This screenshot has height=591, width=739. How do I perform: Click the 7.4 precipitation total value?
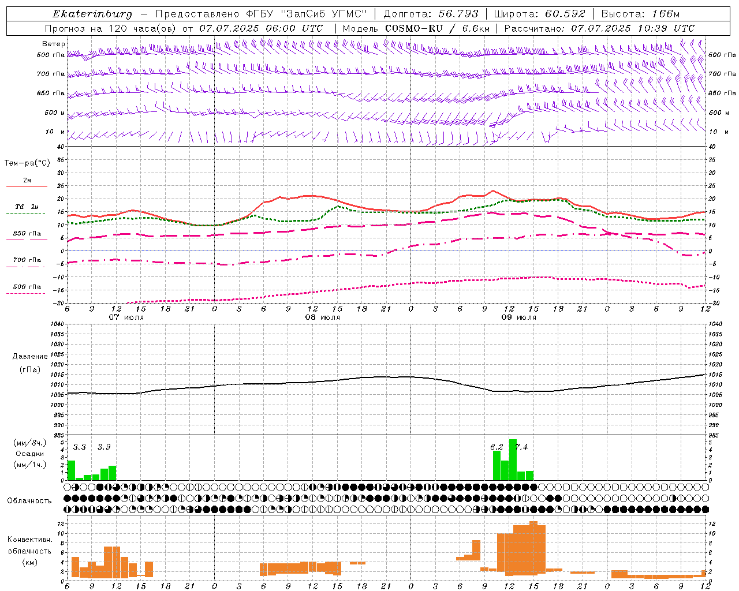[521, 447]
